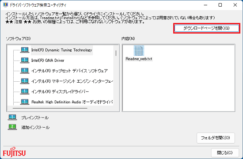Select インテル(R) チップセット デバイス ソフトウェア entry
This screenshot has height=159, width=243.
pyautogui.click(x=69, y=71)
